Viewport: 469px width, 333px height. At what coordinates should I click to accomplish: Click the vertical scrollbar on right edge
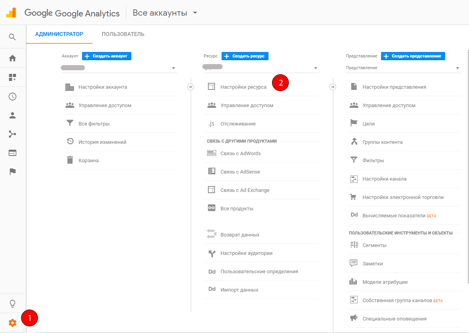467,166
